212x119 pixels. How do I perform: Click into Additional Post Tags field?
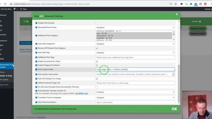point(135,58)
